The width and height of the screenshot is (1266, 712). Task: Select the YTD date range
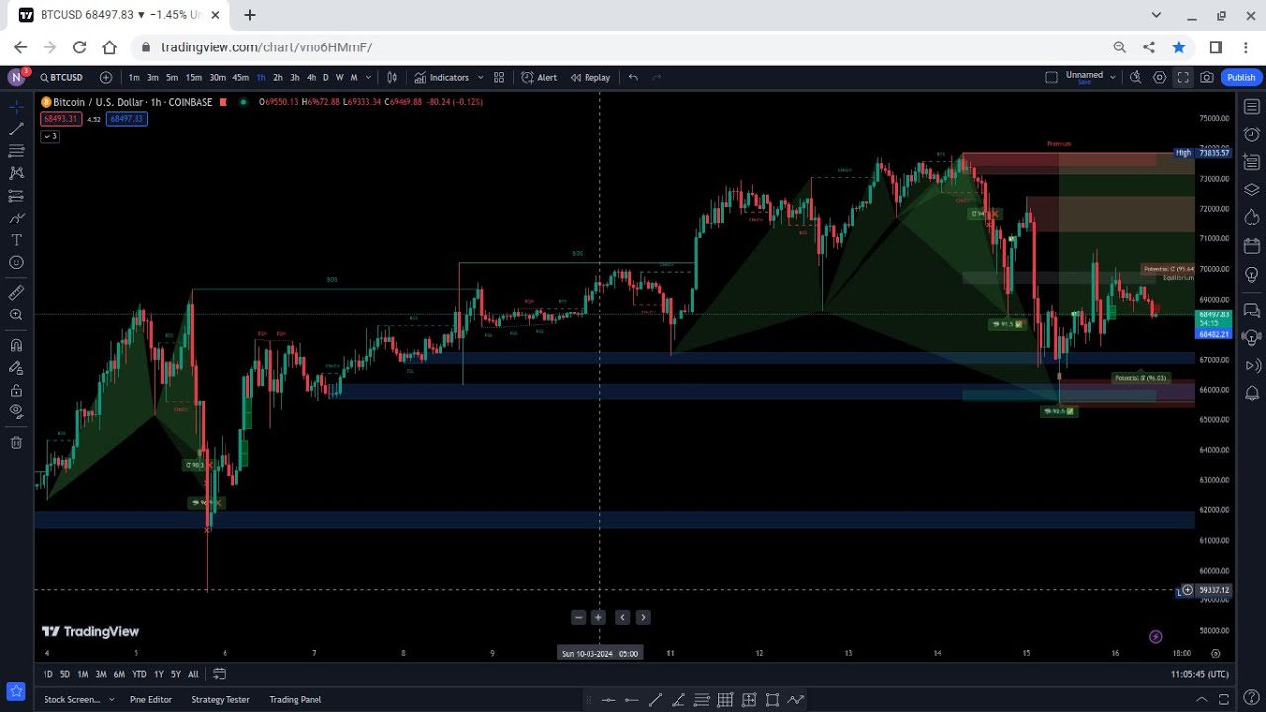pos(139,674)
